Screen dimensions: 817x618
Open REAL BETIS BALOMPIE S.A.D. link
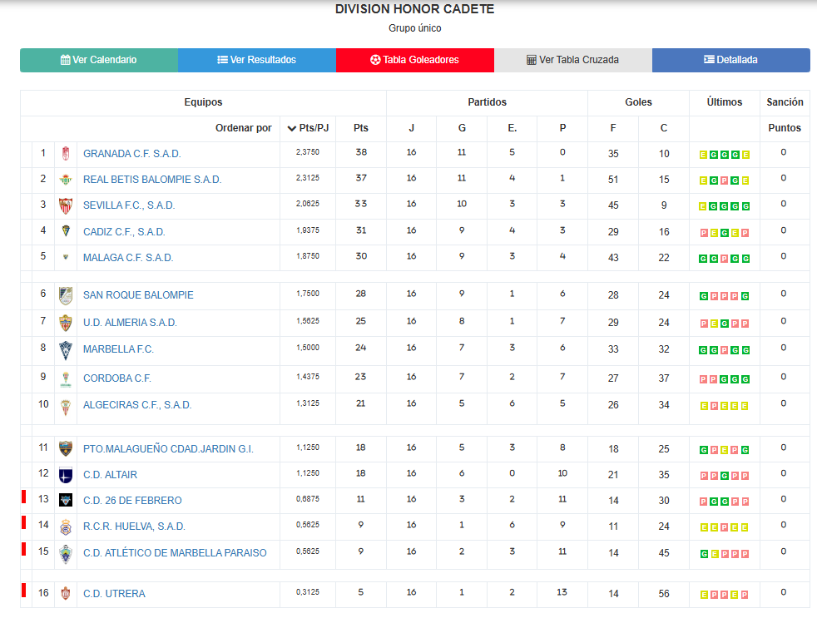[x=152, y=180]
